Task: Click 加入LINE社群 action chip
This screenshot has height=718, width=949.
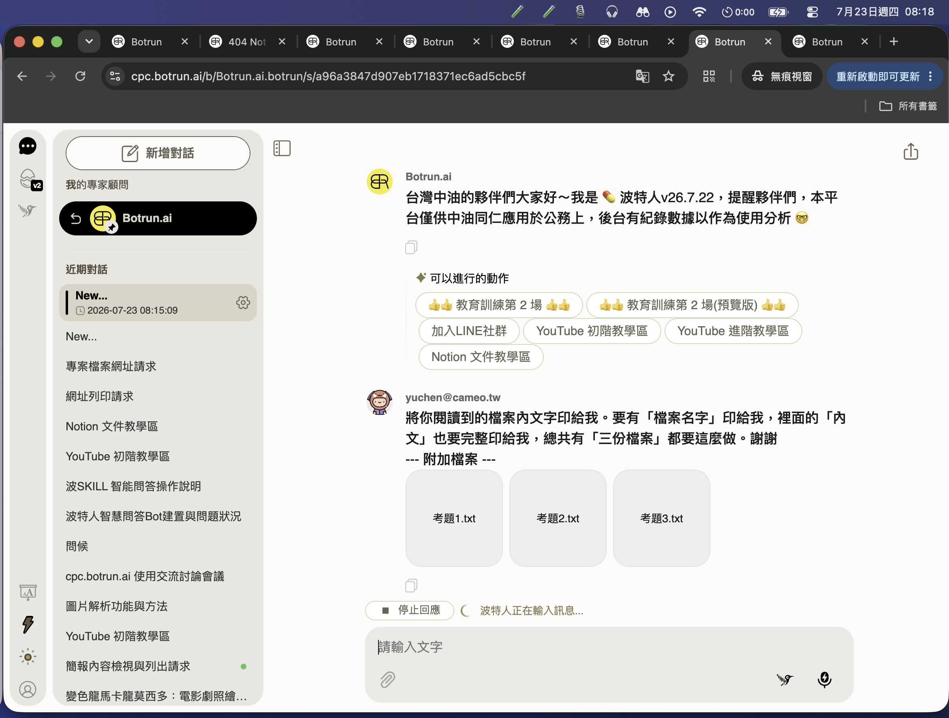Action: 469,331
